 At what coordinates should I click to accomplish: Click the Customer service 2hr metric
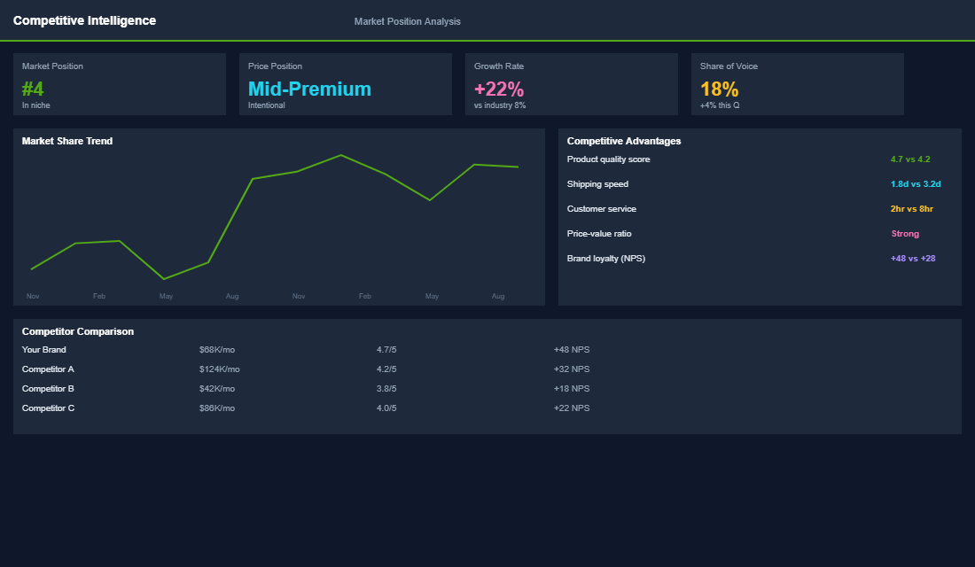(912, 208)
